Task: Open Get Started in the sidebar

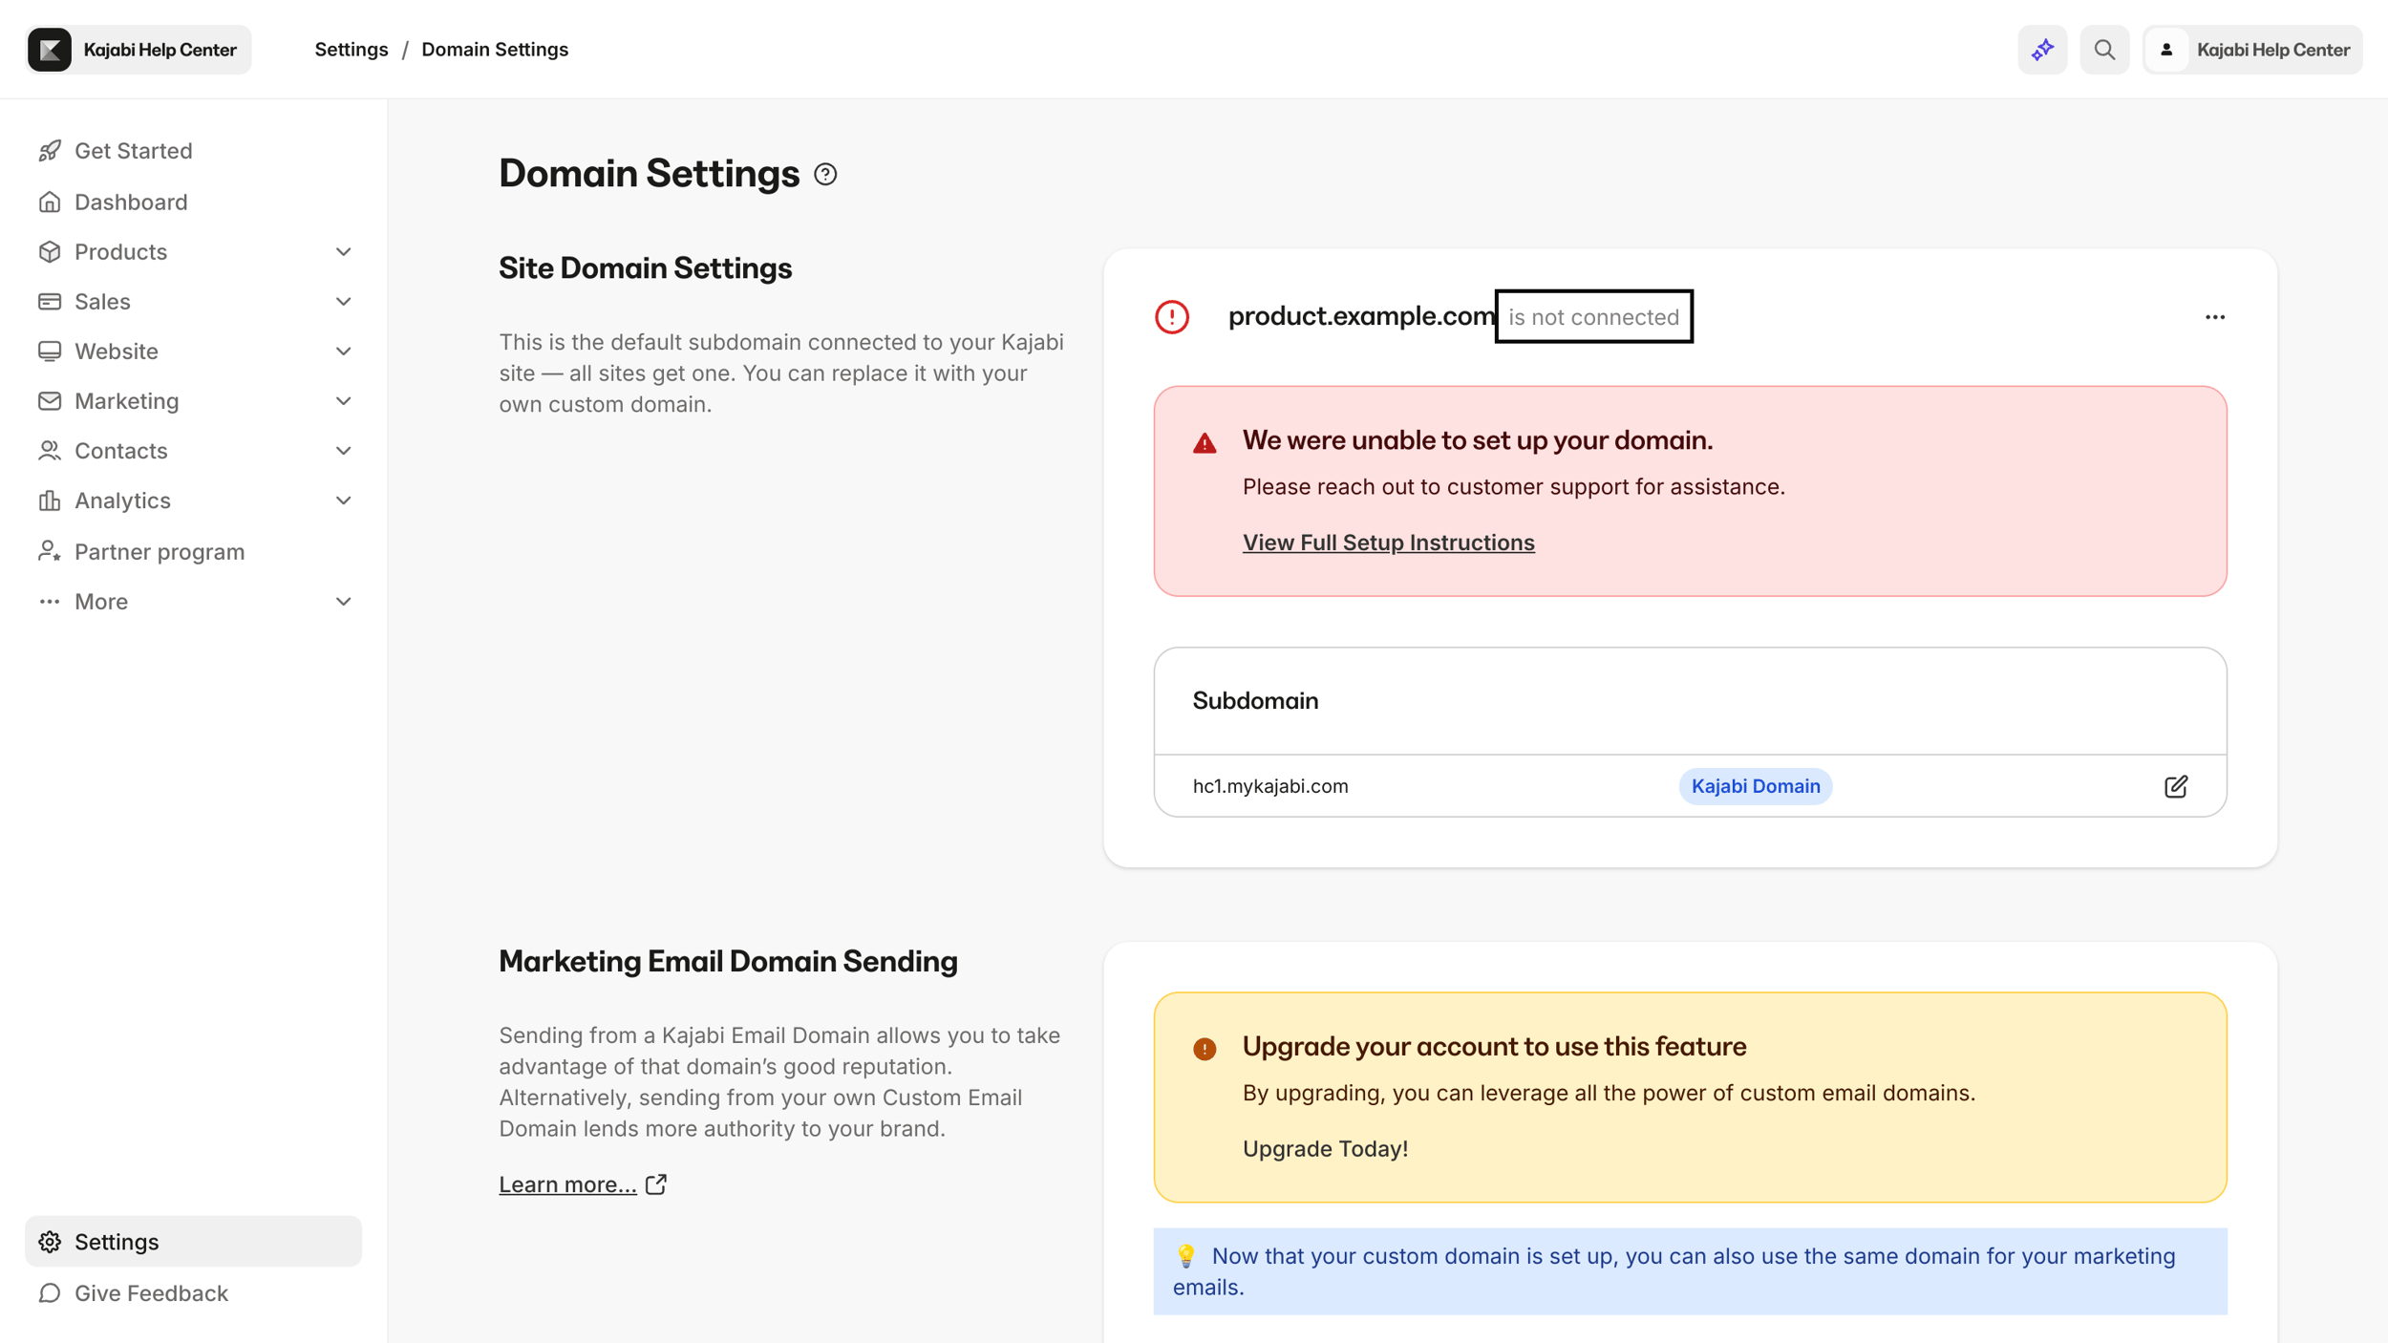Action: tap(193, 151)
